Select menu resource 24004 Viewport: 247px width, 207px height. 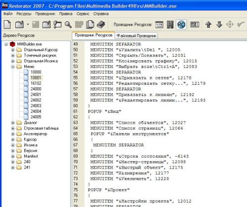point(36,111)
